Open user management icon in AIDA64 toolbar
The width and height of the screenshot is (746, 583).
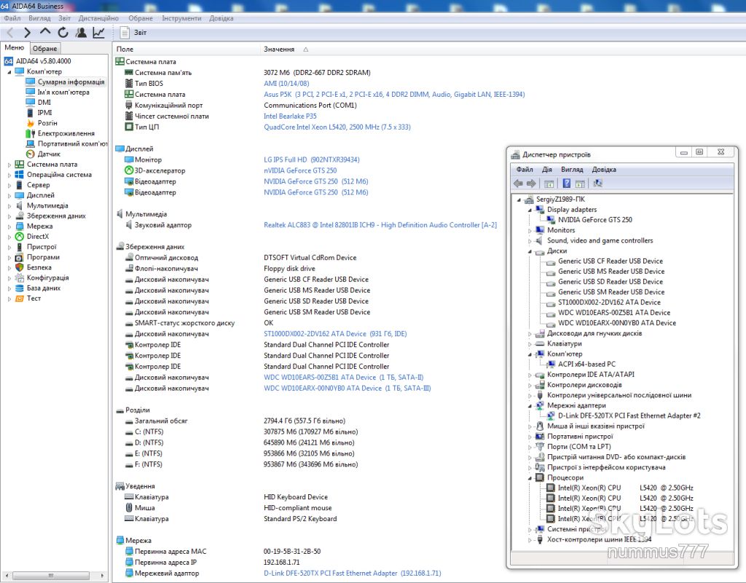pos(82,33)
